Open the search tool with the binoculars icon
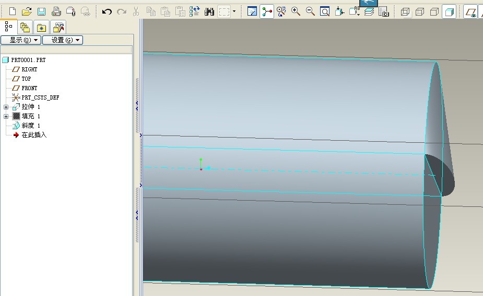The height and width of the screenshot is (296, 483). (x=209, y=12)
